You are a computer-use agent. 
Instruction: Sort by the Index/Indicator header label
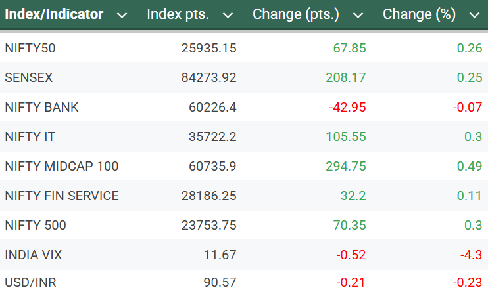click(54, 14)
